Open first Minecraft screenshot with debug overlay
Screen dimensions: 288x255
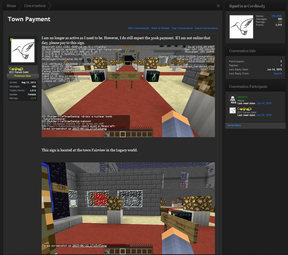(x=128, y=91)
